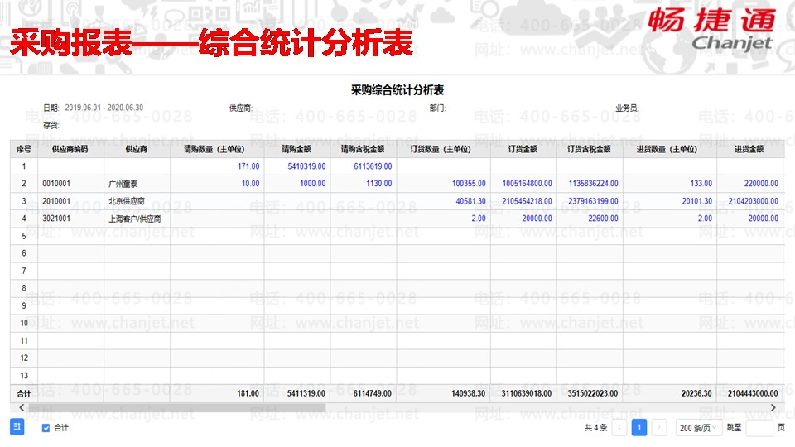Click the 采购综合统计分析表 report title

click(397, 90)
